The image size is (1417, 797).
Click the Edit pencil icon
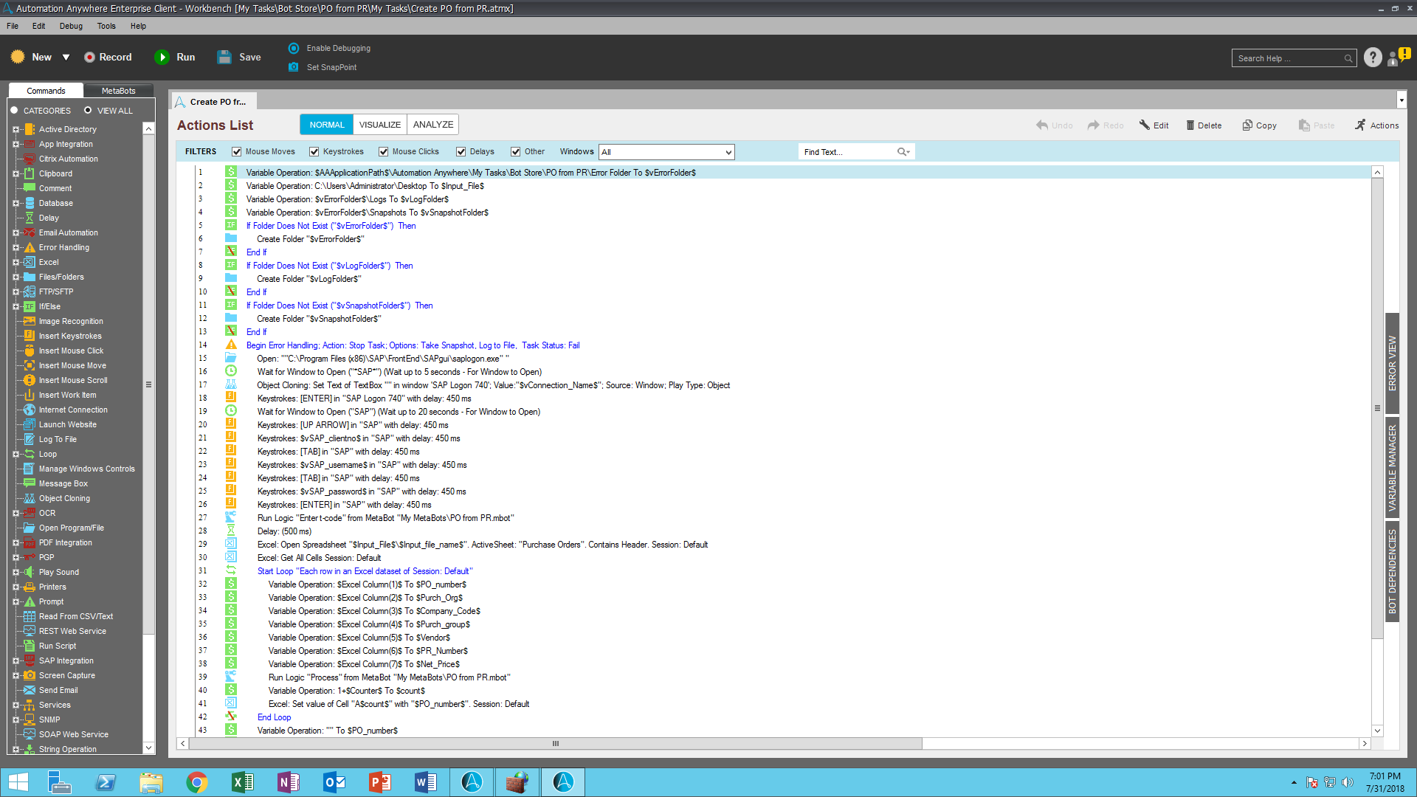(x=1144, y=125)
